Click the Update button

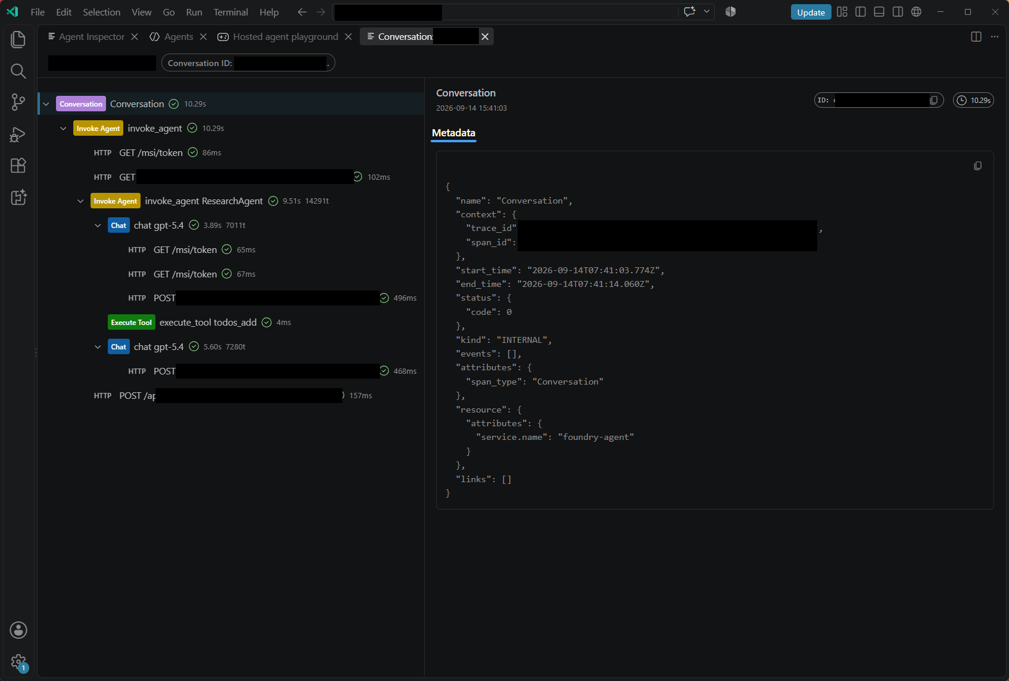tap(811, 12)
